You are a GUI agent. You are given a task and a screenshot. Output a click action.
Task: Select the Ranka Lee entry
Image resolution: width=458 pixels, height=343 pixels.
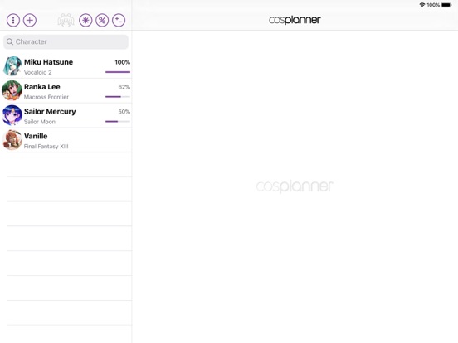pyautogui.click(x=66, y=90)
